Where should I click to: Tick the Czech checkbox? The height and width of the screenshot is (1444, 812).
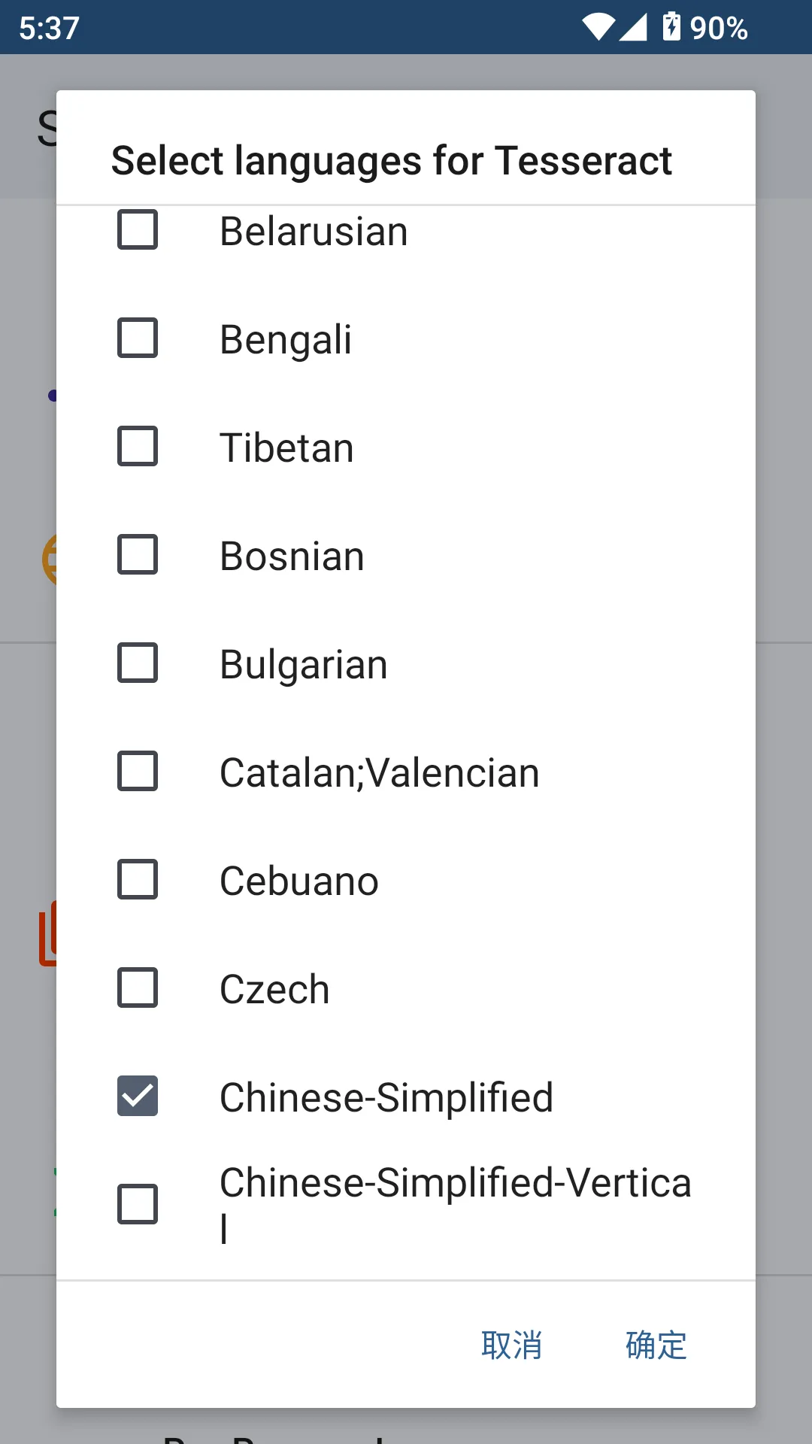[x=138, y=987]
